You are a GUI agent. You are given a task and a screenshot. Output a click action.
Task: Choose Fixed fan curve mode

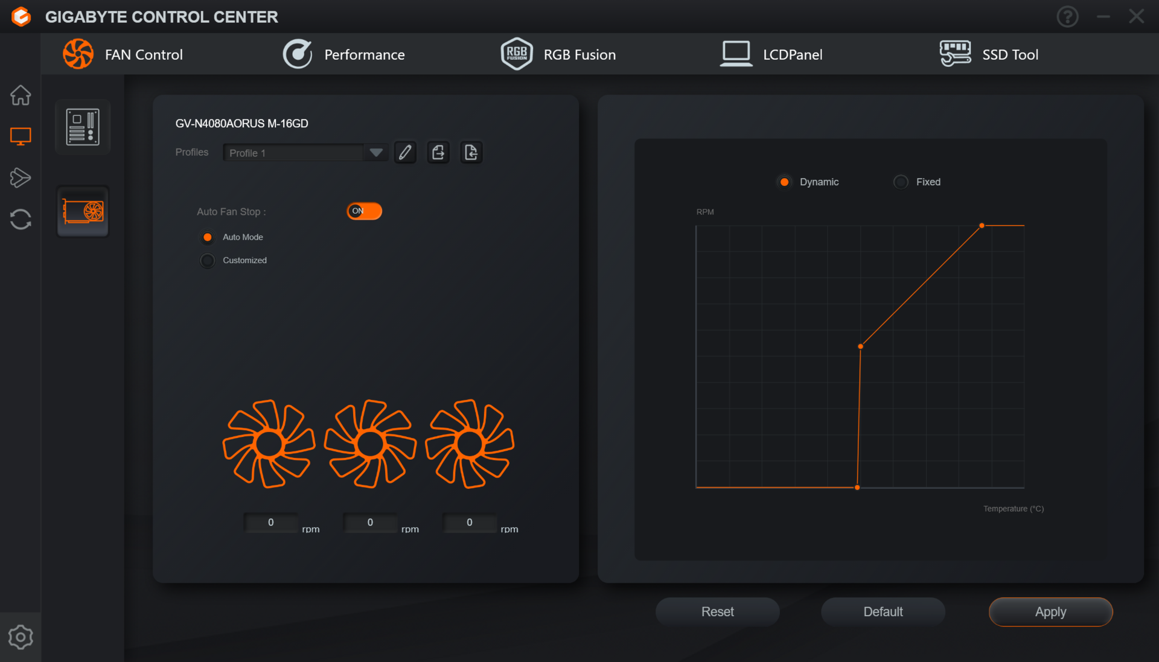pyautogui.click(x=901, y=182)
